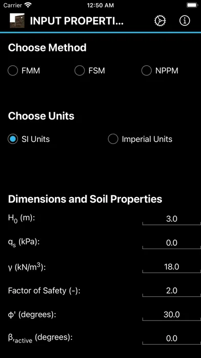Tap the INPUT PROPERTIES title text
This screenshot has height=358, width=201.
pyautogui.click(x=77, y=21)
